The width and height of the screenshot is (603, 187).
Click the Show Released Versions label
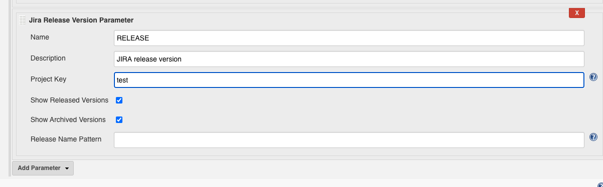(x=69, y=100)
